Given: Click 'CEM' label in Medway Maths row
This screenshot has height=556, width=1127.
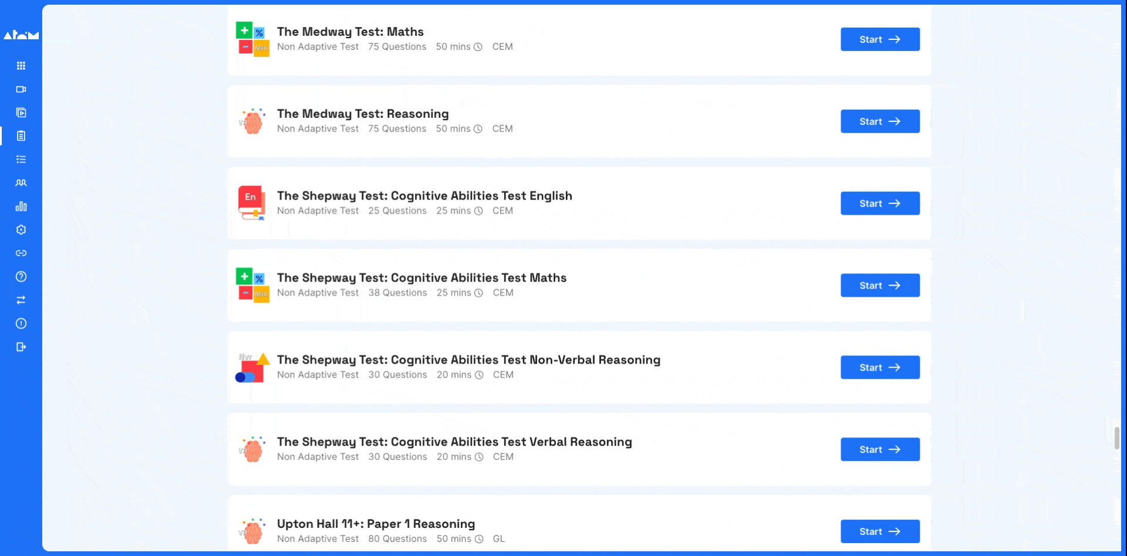Looking at the screenshot, I should (502, 46).
